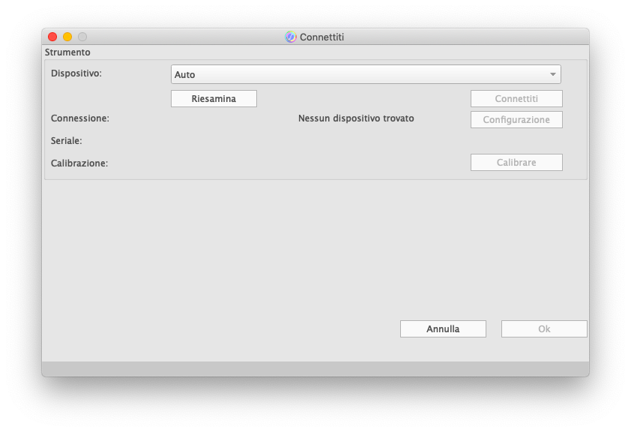Click the 'Seriale:' label
This screenshot has width=631, height=432.
[67, 141]
